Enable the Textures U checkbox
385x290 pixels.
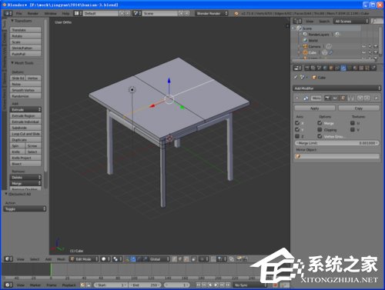coord(353,123)
